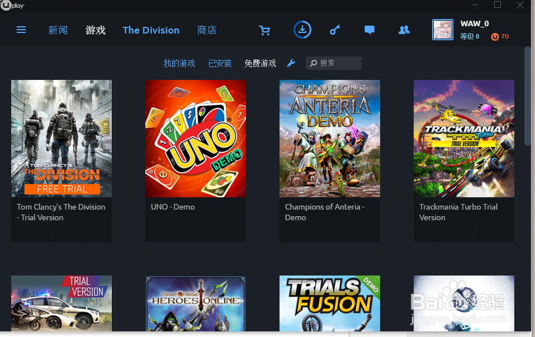Open Might & Magic Heroes Online cover
The width and height of the screenshot is (535, 337).
pos(196,303)
